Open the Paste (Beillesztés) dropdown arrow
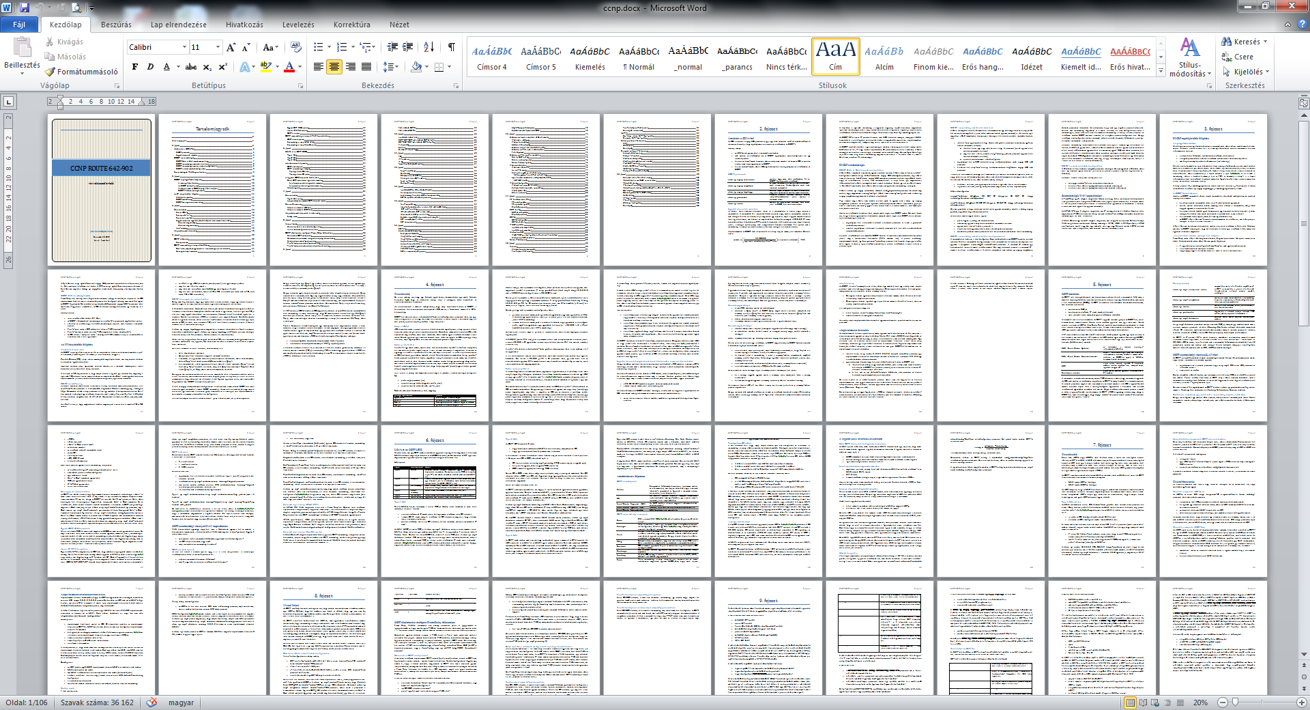The image size is (1310, 710). [23, 73]
